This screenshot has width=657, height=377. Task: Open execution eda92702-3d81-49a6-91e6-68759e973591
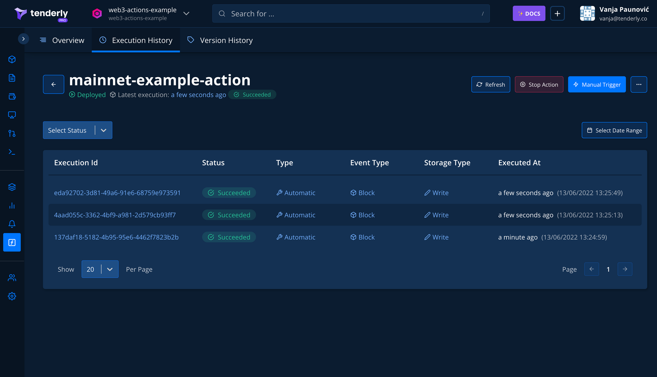coord(117,193)
